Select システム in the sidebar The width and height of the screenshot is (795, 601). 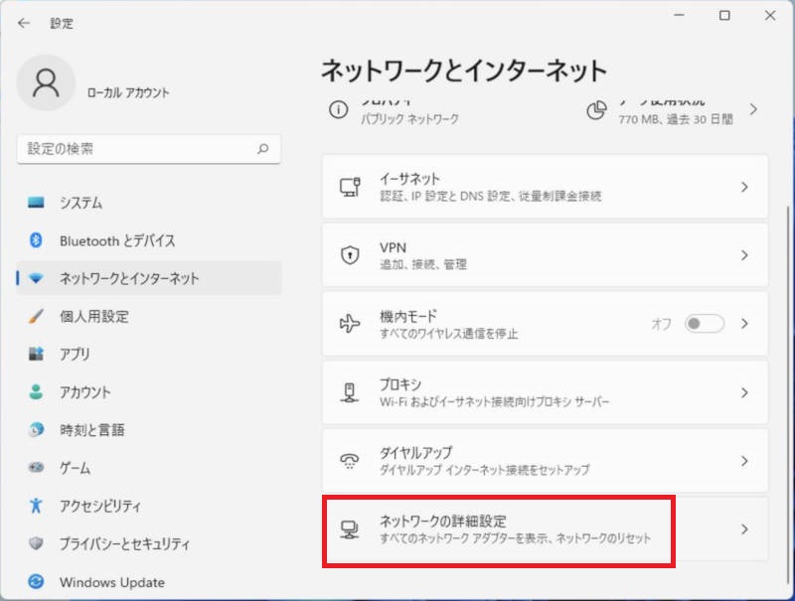[149, 203]
